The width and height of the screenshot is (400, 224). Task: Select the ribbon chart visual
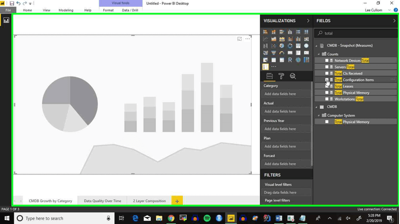306,39
